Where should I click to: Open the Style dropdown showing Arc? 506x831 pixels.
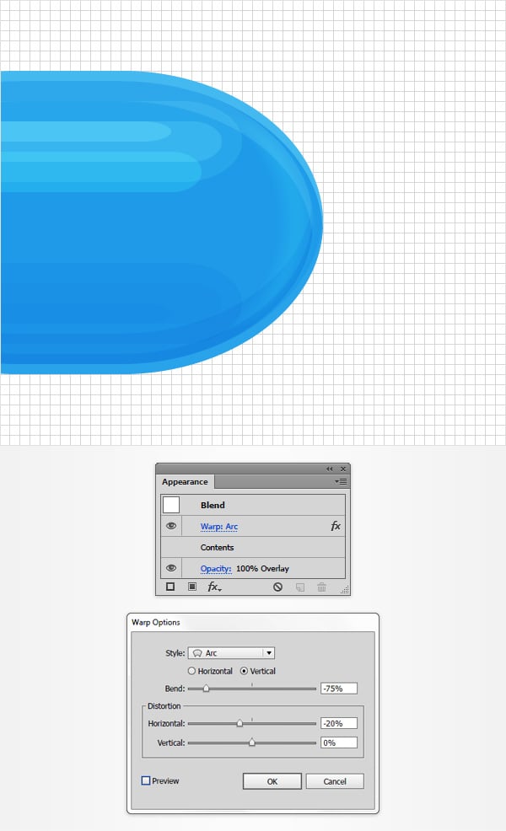pyautogui.click(x=231, y=653)
